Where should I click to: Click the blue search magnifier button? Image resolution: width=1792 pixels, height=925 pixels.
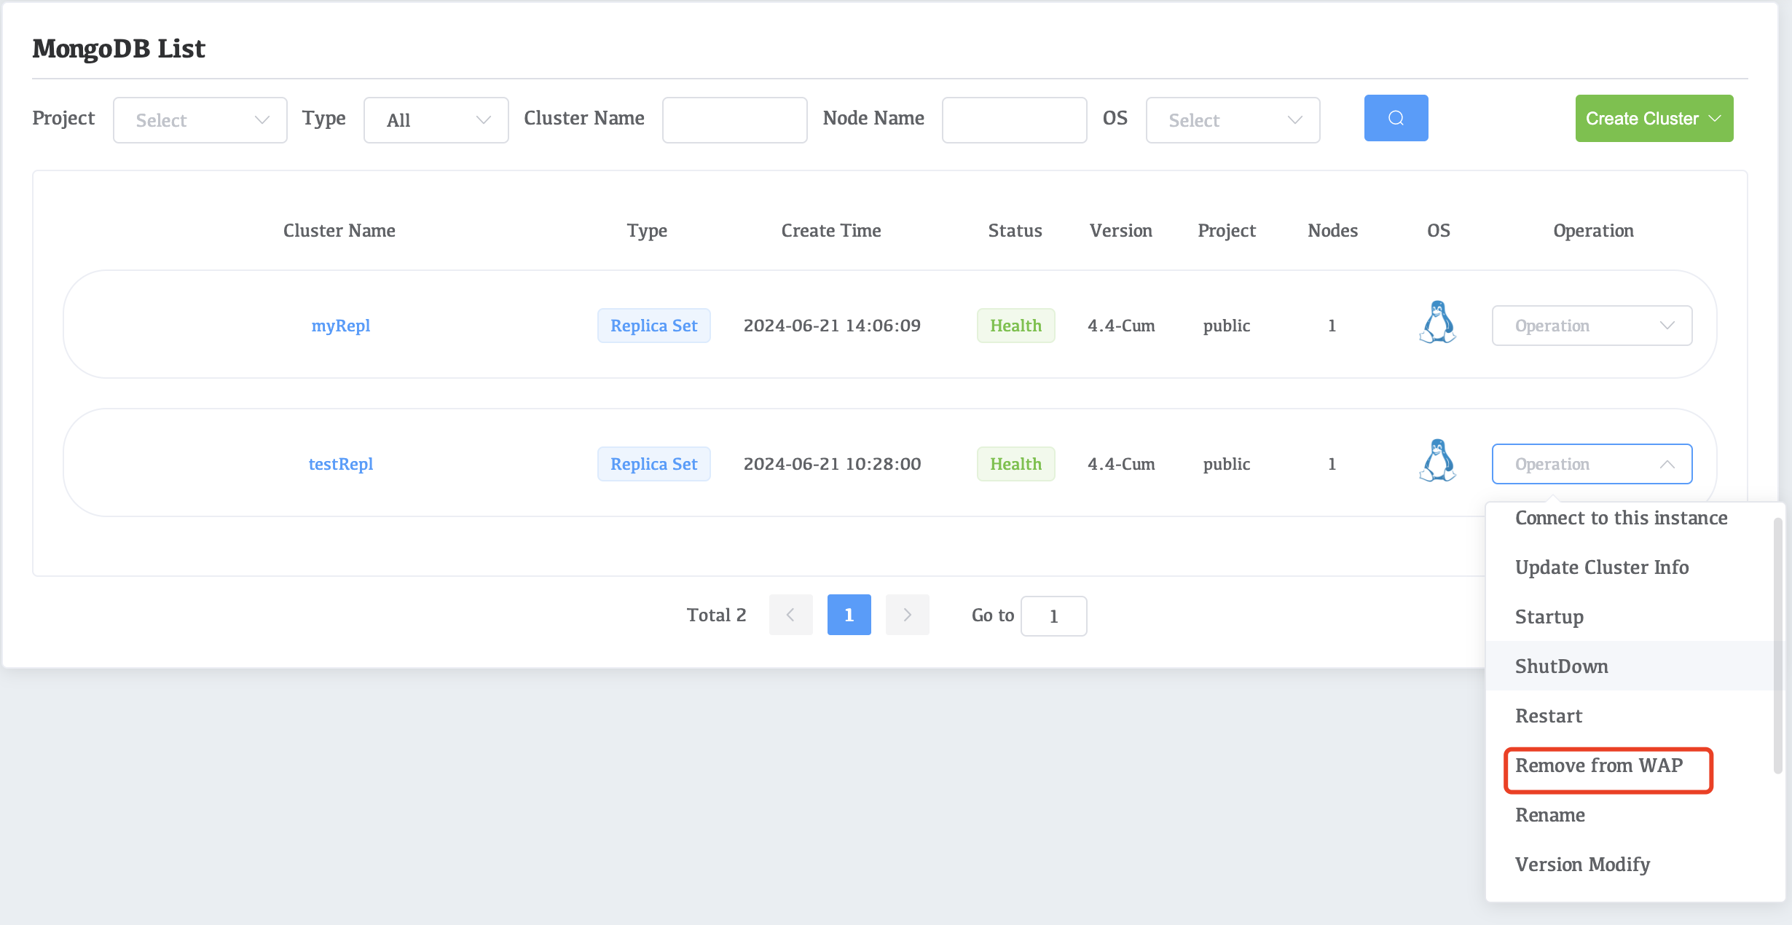(1396, 118)
